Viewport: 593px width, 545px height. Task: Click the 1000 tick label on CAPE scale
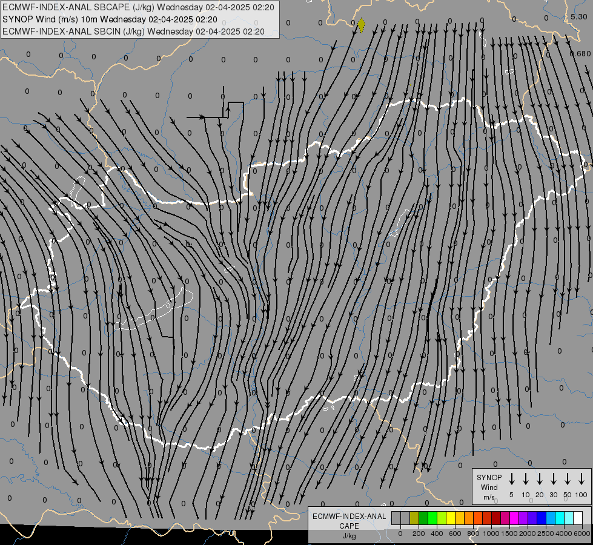(491, 533)
